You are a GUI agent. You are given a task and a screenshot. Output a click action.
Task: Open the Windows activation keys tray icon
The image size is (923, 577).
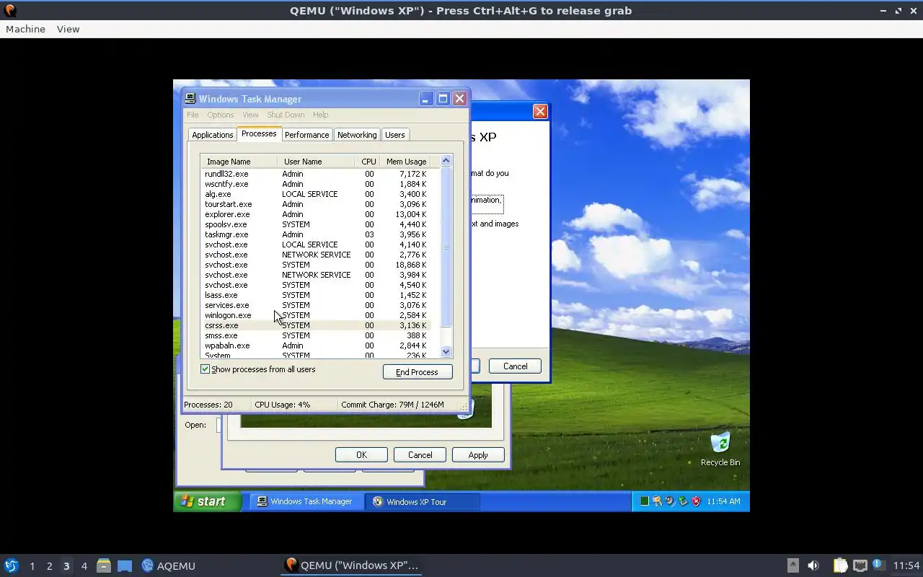coord(658,501)
